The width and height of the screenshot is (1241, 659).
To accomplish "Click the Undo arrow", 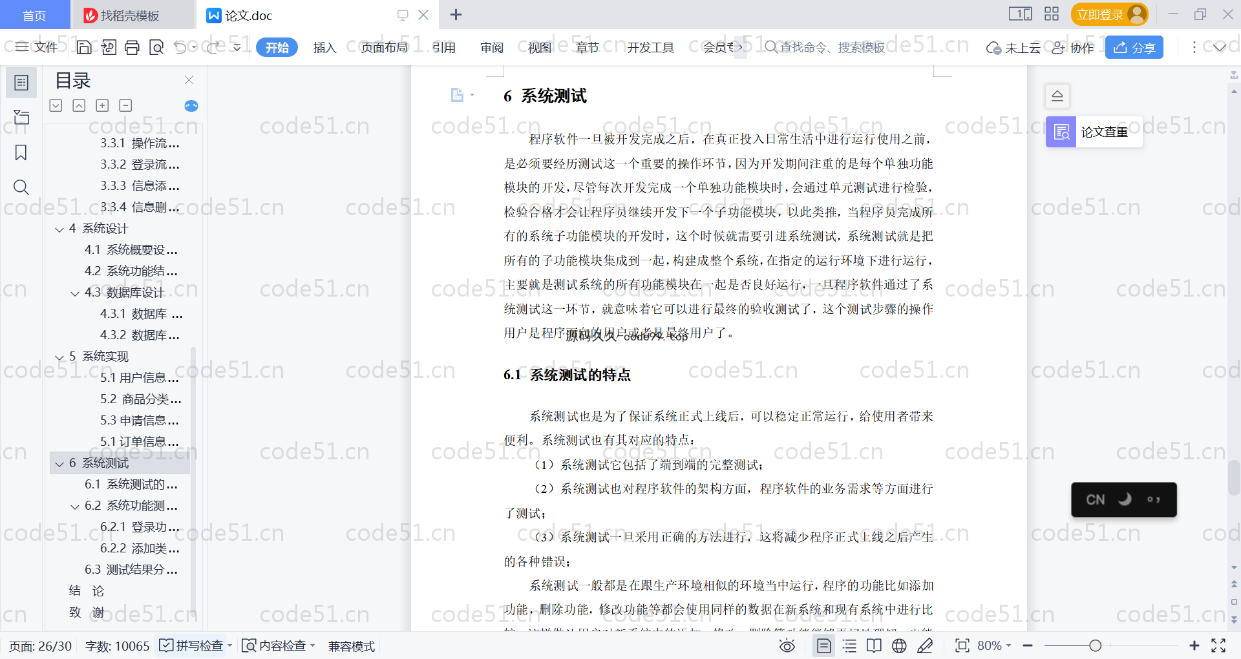I will click(180, 47).
